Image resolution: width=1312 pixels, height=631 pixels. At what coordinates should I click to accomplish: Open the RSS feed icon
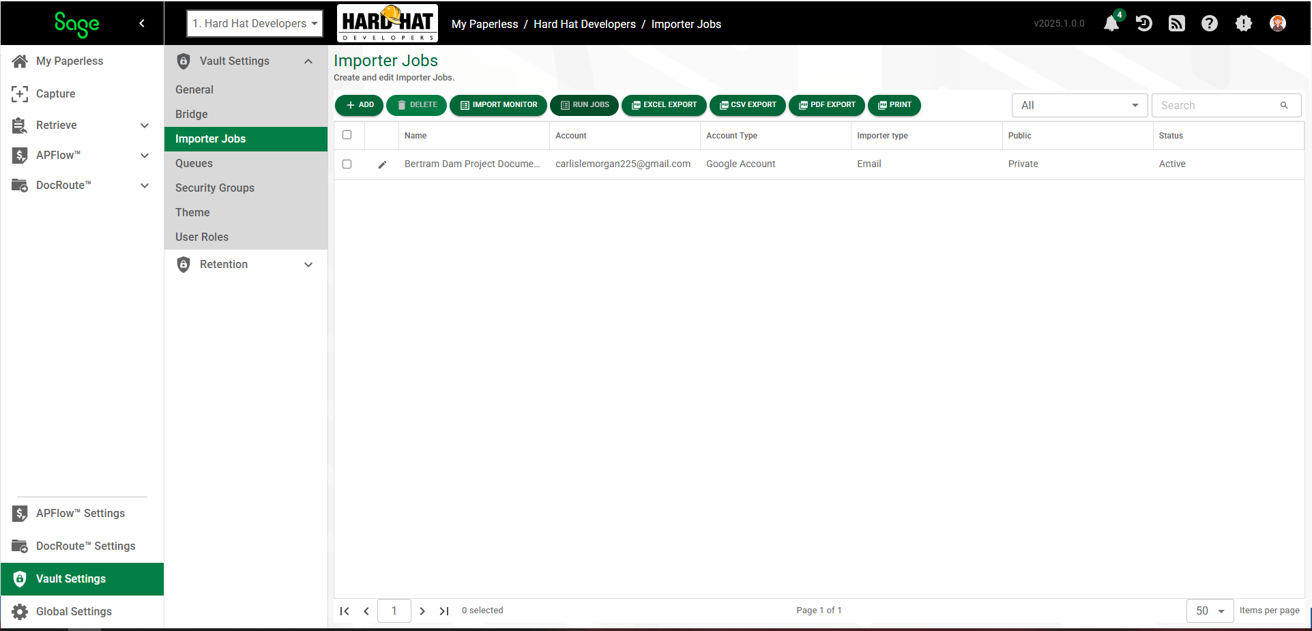(1177, 24)
